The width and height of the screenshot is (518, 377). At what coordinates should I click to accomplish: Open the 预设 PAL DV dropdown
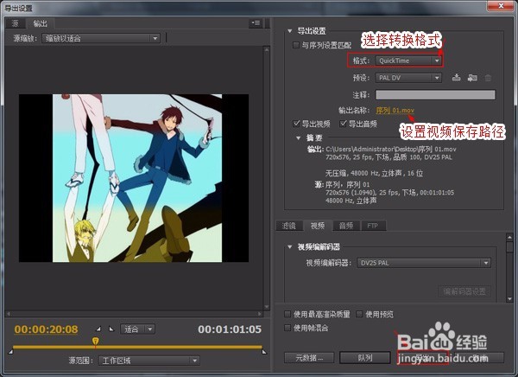click(408, 78)
